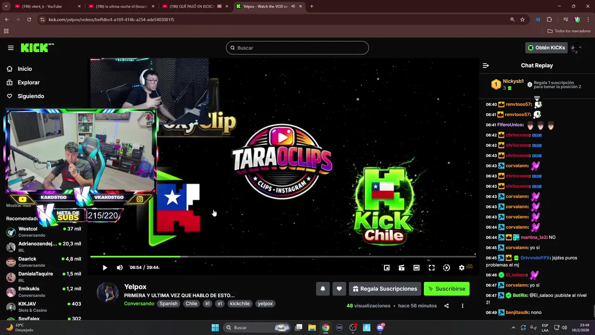Select the yelpox tag
Image resolution: width=595 pixels, height=335 pixels.
tap(265, 303)
